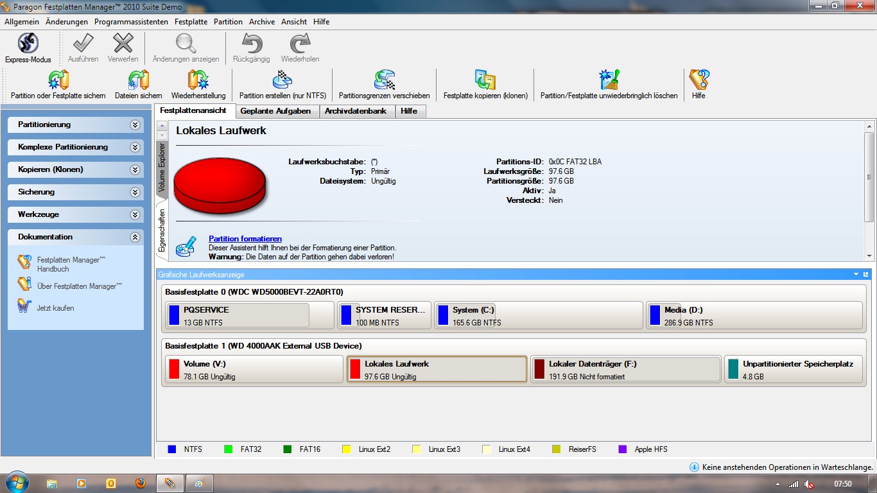
Task: Expand the Komplexe Partitionierung panel
Action: pos(135,147)
